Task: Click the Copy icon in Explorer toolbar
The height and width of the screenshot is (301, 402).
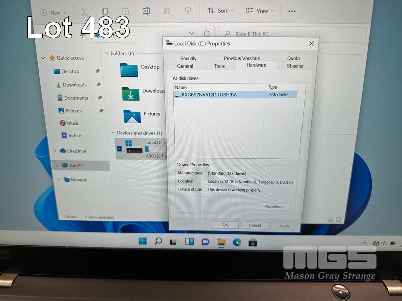Action: pos(105,11)
